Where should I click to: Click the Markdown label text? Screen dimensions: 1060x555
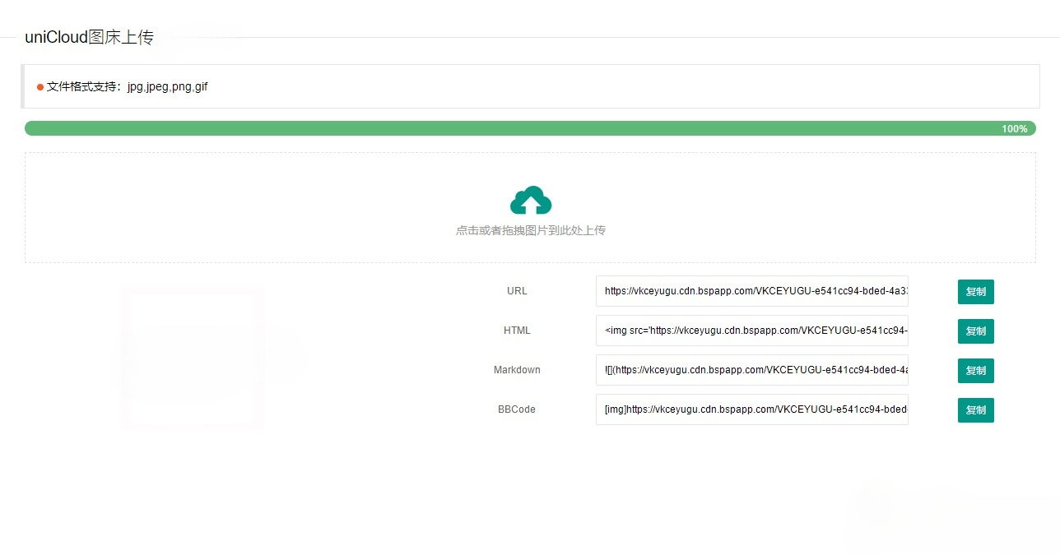pos(517,370)
